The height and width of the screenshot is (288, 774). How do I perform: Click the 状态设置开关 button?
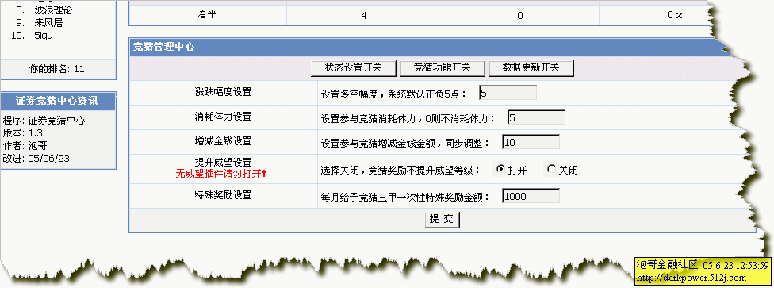point(353,68)
